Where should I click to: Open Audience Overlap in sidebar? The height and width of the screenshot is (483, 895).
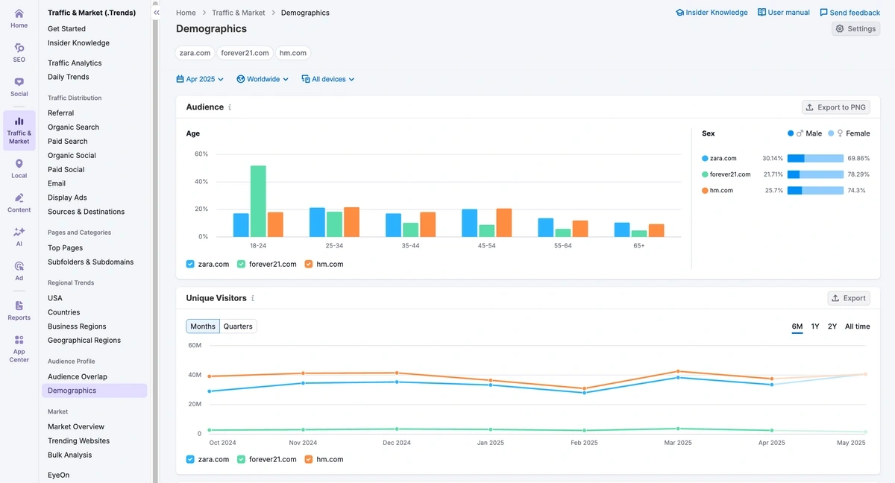[x=78, y=377]
